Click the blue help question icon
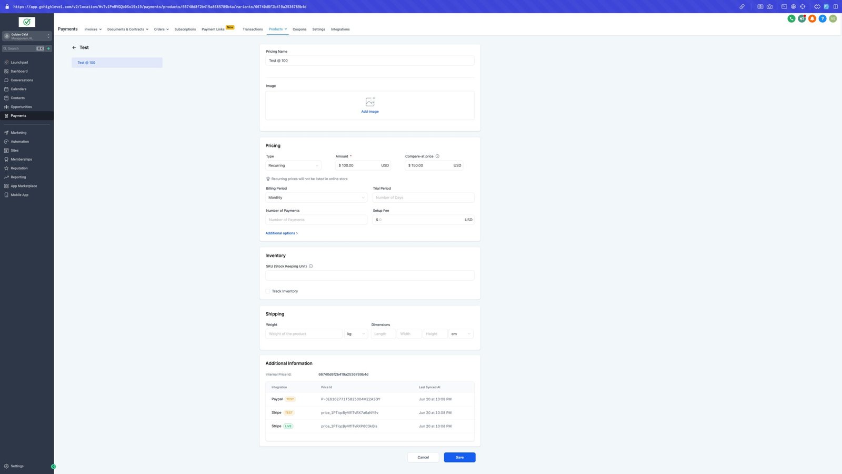 click(x=822, y=18)
